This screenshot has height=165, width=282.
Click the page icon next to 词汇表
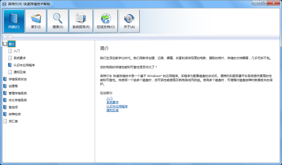(x=5, y=121)
